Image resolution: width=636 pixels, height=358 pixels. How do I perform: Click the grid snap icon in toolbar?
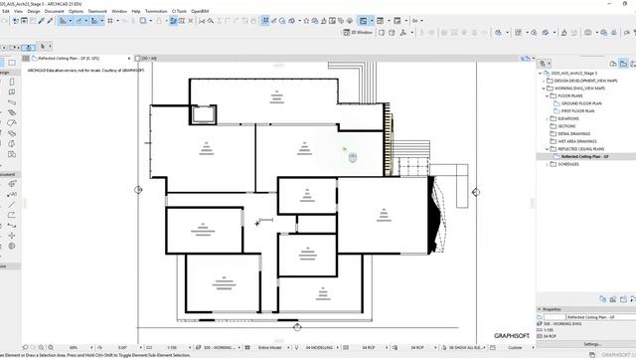pyautogui.click(x=110, y=21)
